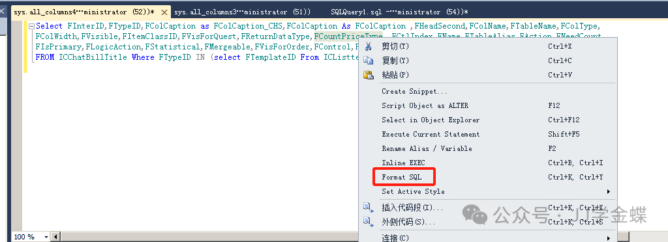Click the scissors Cut icon in context menu
The width and height of the screenshot is (668, 242).
[x=368, y=46]
